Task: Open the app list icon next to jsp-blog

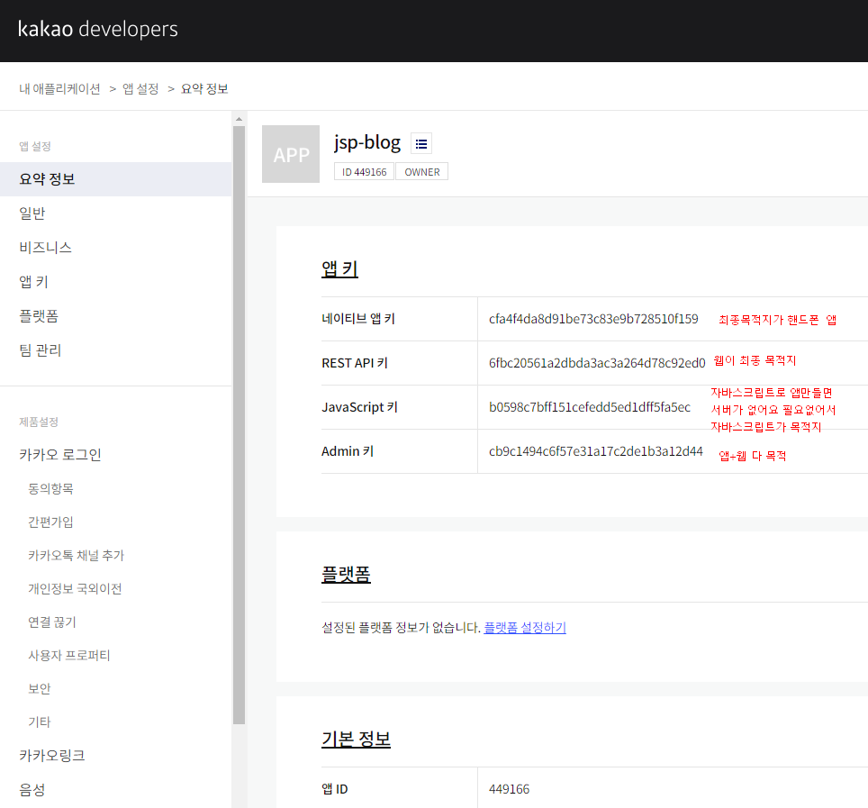Action: click(421, 144)
